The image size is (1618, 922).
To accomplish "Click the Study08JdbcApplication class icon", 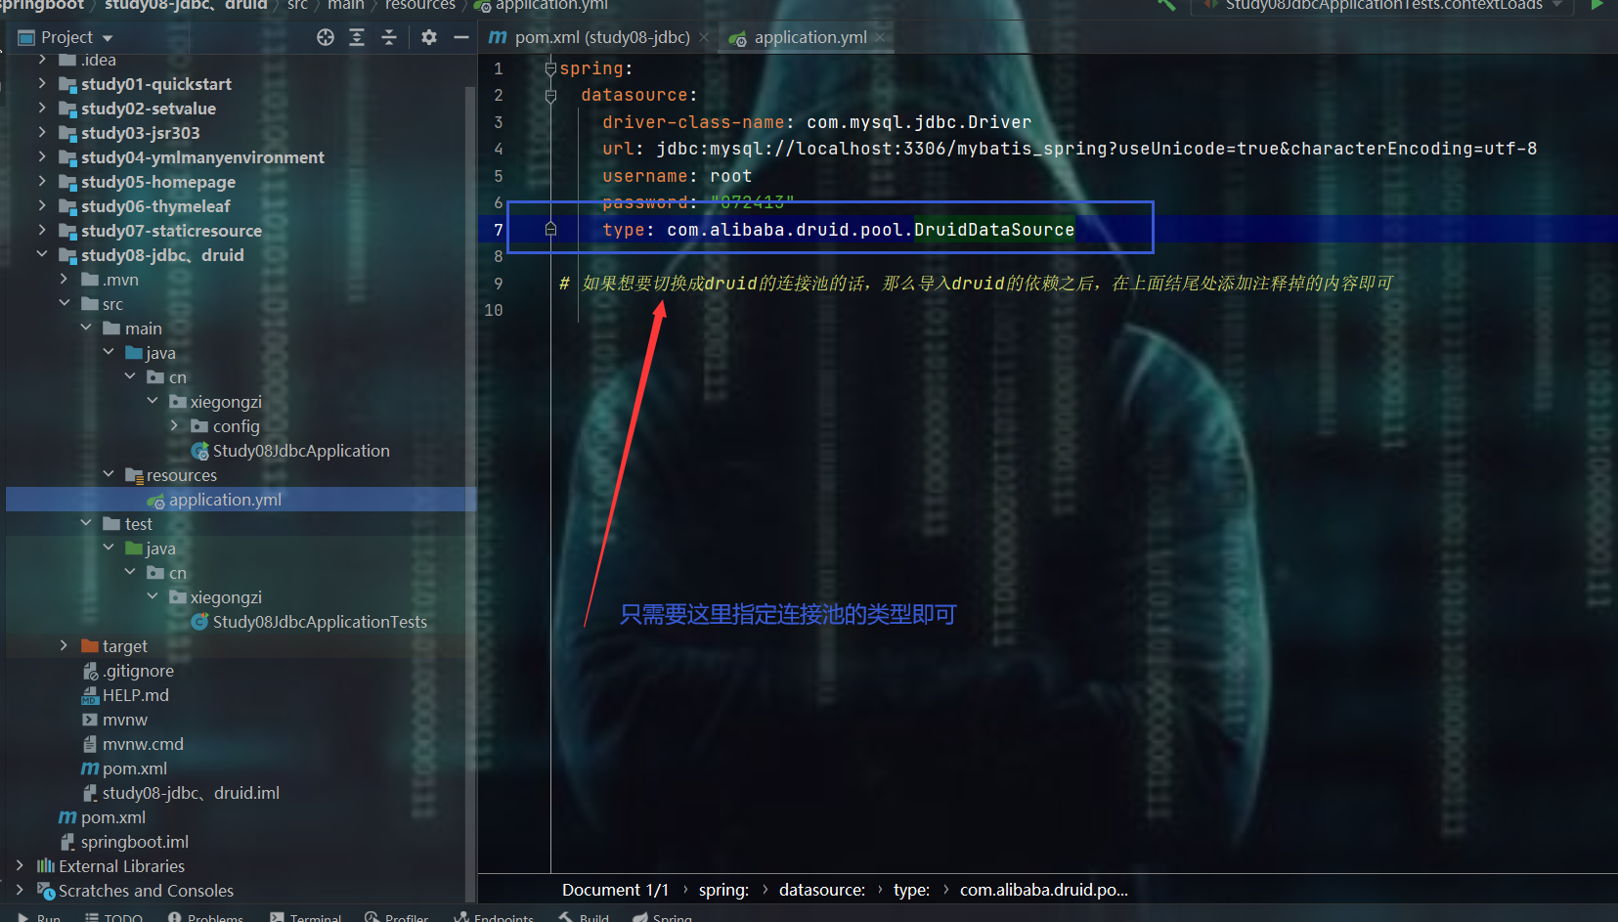I will (200, 451).
